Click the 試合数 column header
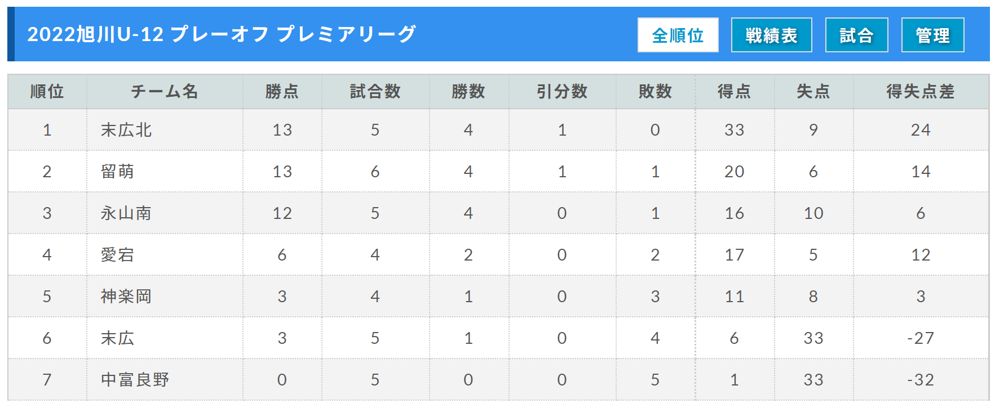The image size is (995, 408). [375, 91]
